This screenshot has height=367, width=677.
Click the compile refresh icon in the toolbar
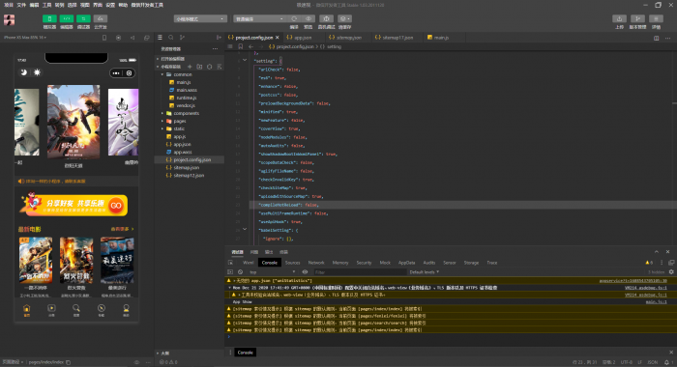[x=294, y=19]
